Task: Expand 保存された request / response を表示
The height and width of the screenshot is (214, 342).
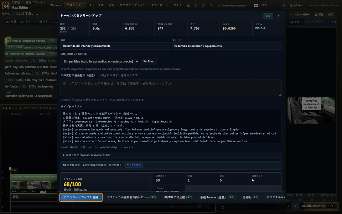Action: (x=171, y=155)
